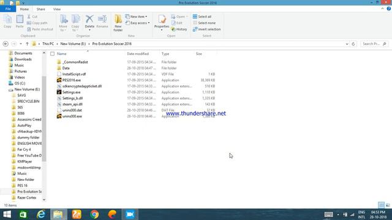The height and width of the screenshot is (220, 392).
Task: Select the _CommonRedist folder
Action: tap(75, 62)
